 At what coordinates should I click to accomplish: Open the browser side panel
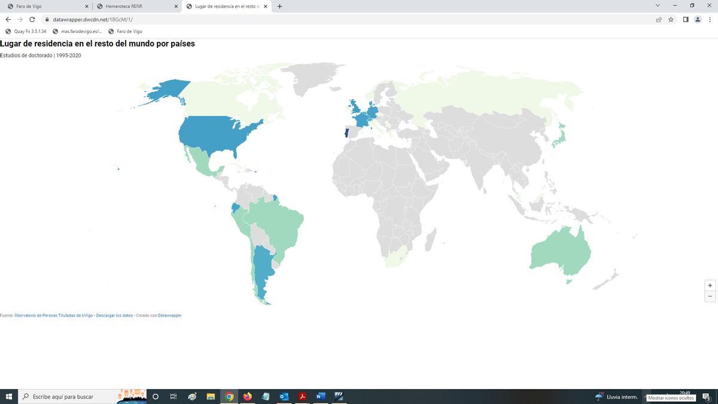pyautogui.click(x=686, y=19)
